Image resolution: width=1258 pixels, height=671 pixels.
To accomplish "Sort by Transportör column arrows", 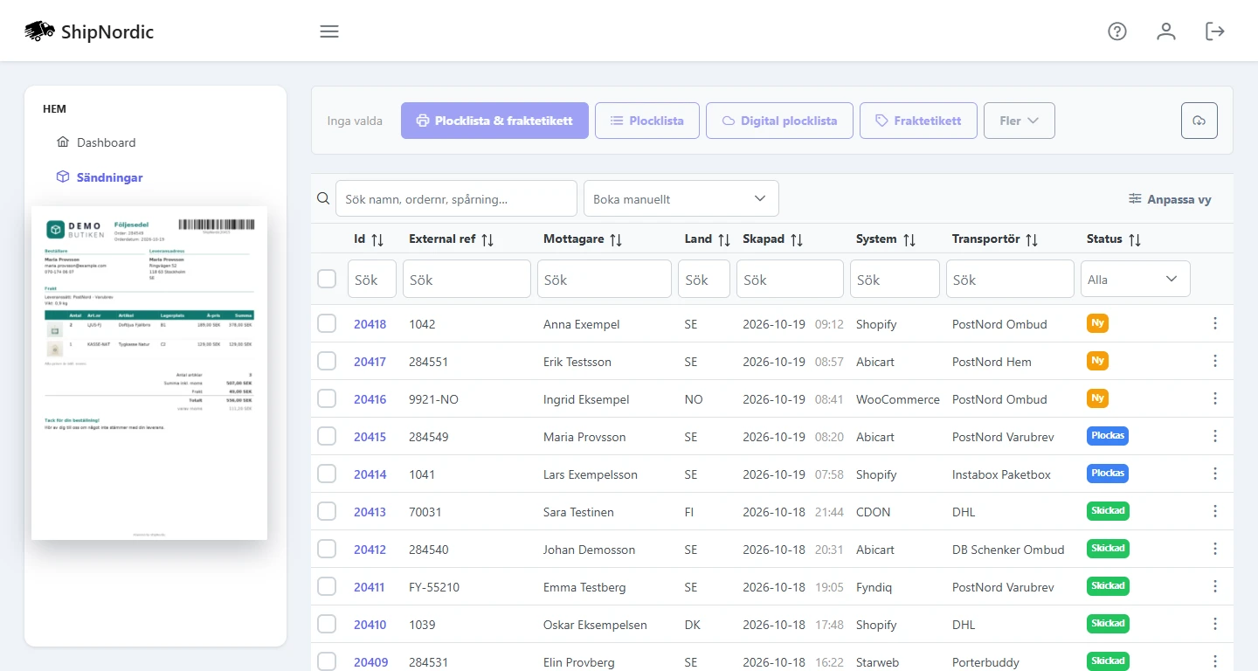I will click(x=1032, y=239).
